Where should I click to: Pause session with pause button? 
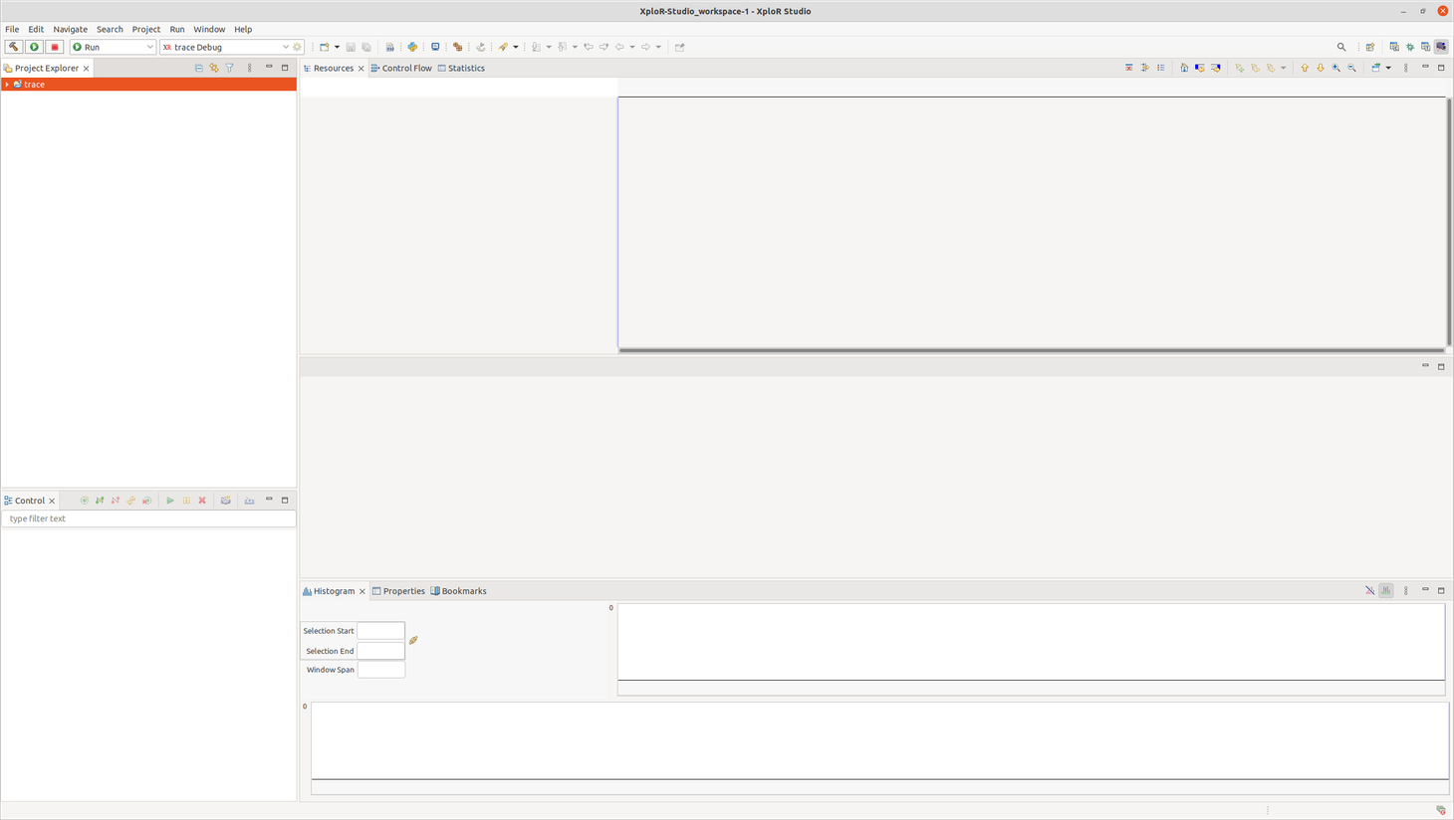186,501
